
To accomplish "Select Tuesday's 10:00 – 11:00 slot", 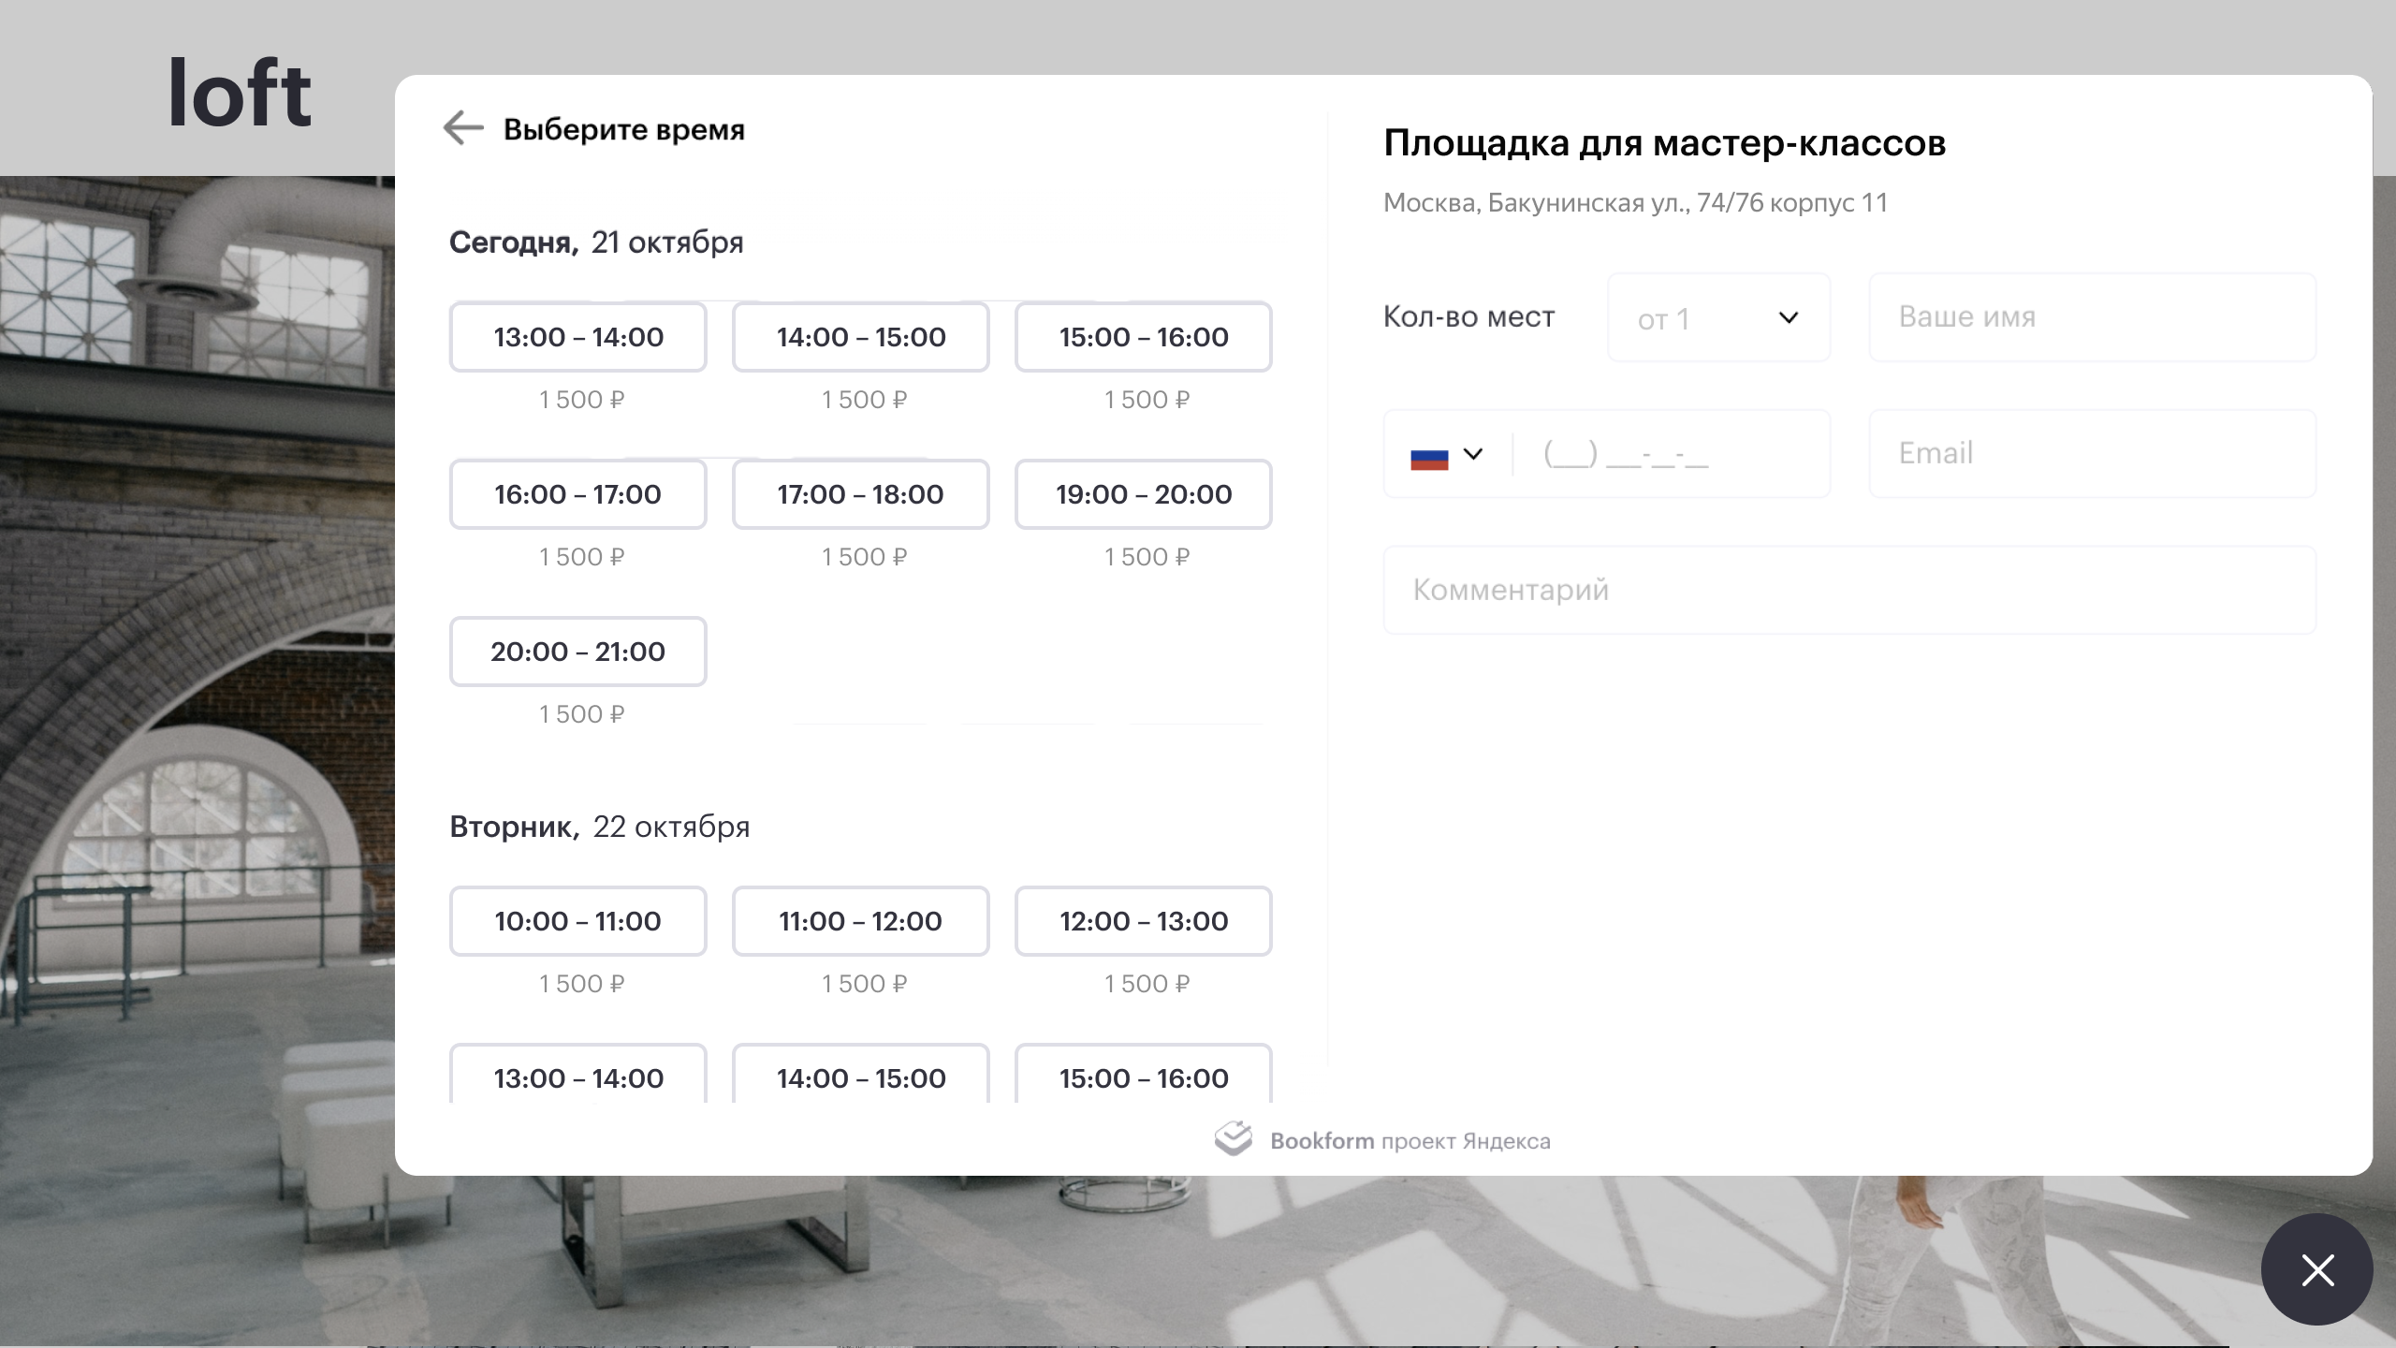I will 578,920.
